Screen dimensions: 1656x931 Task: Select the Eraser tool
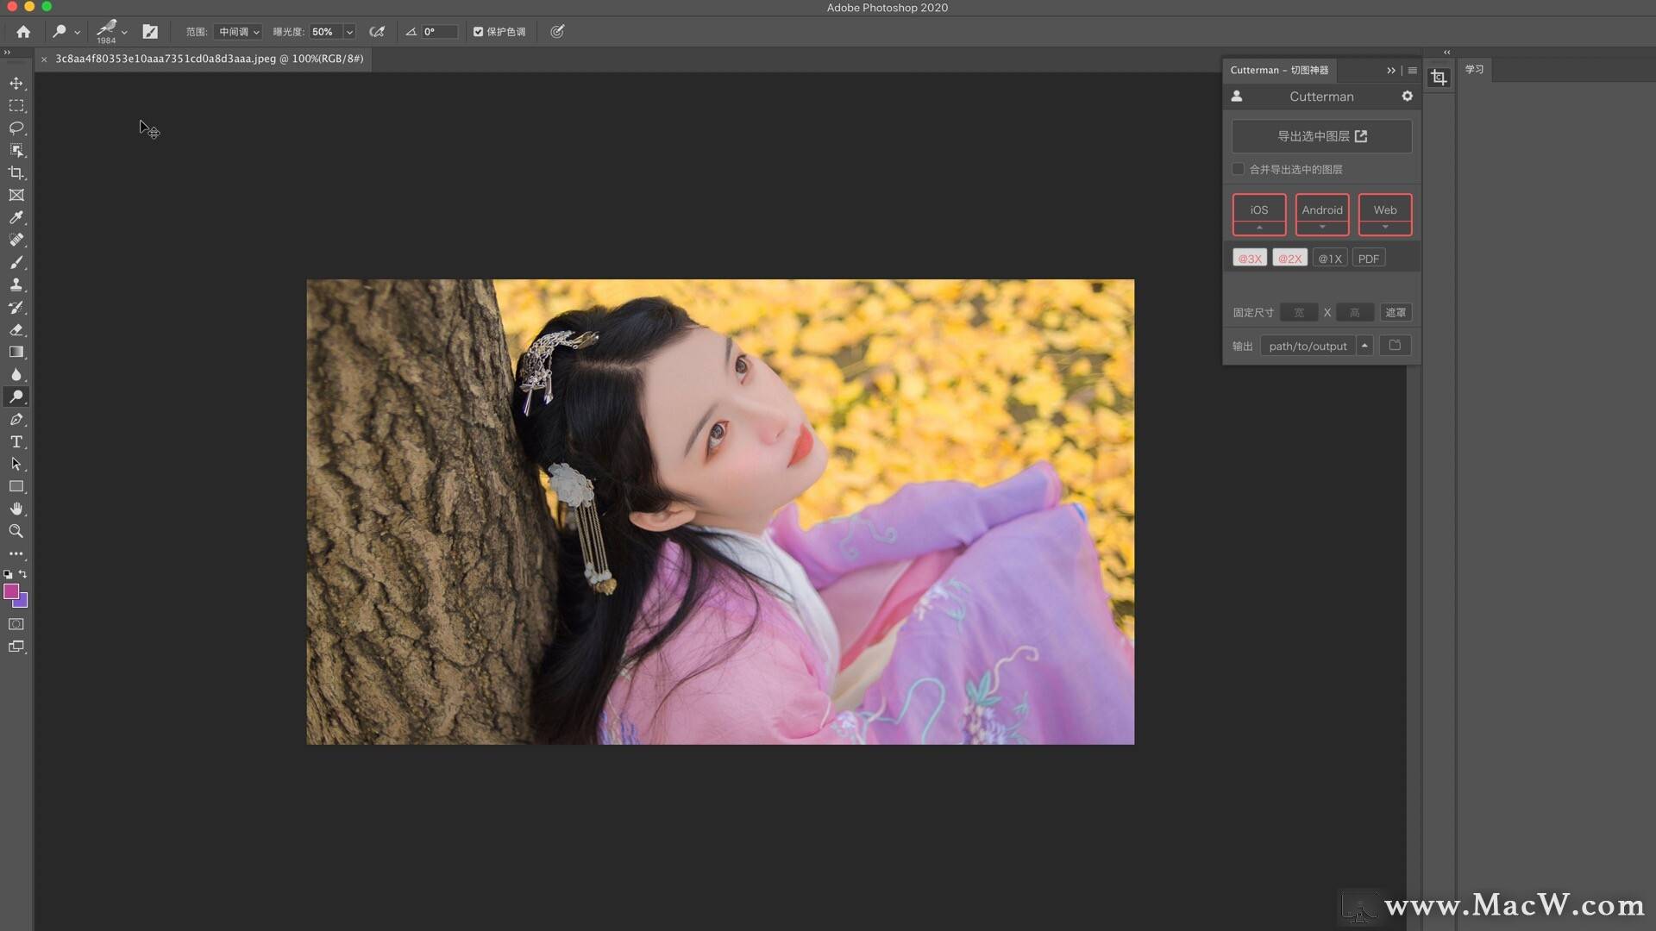(16, 330)
